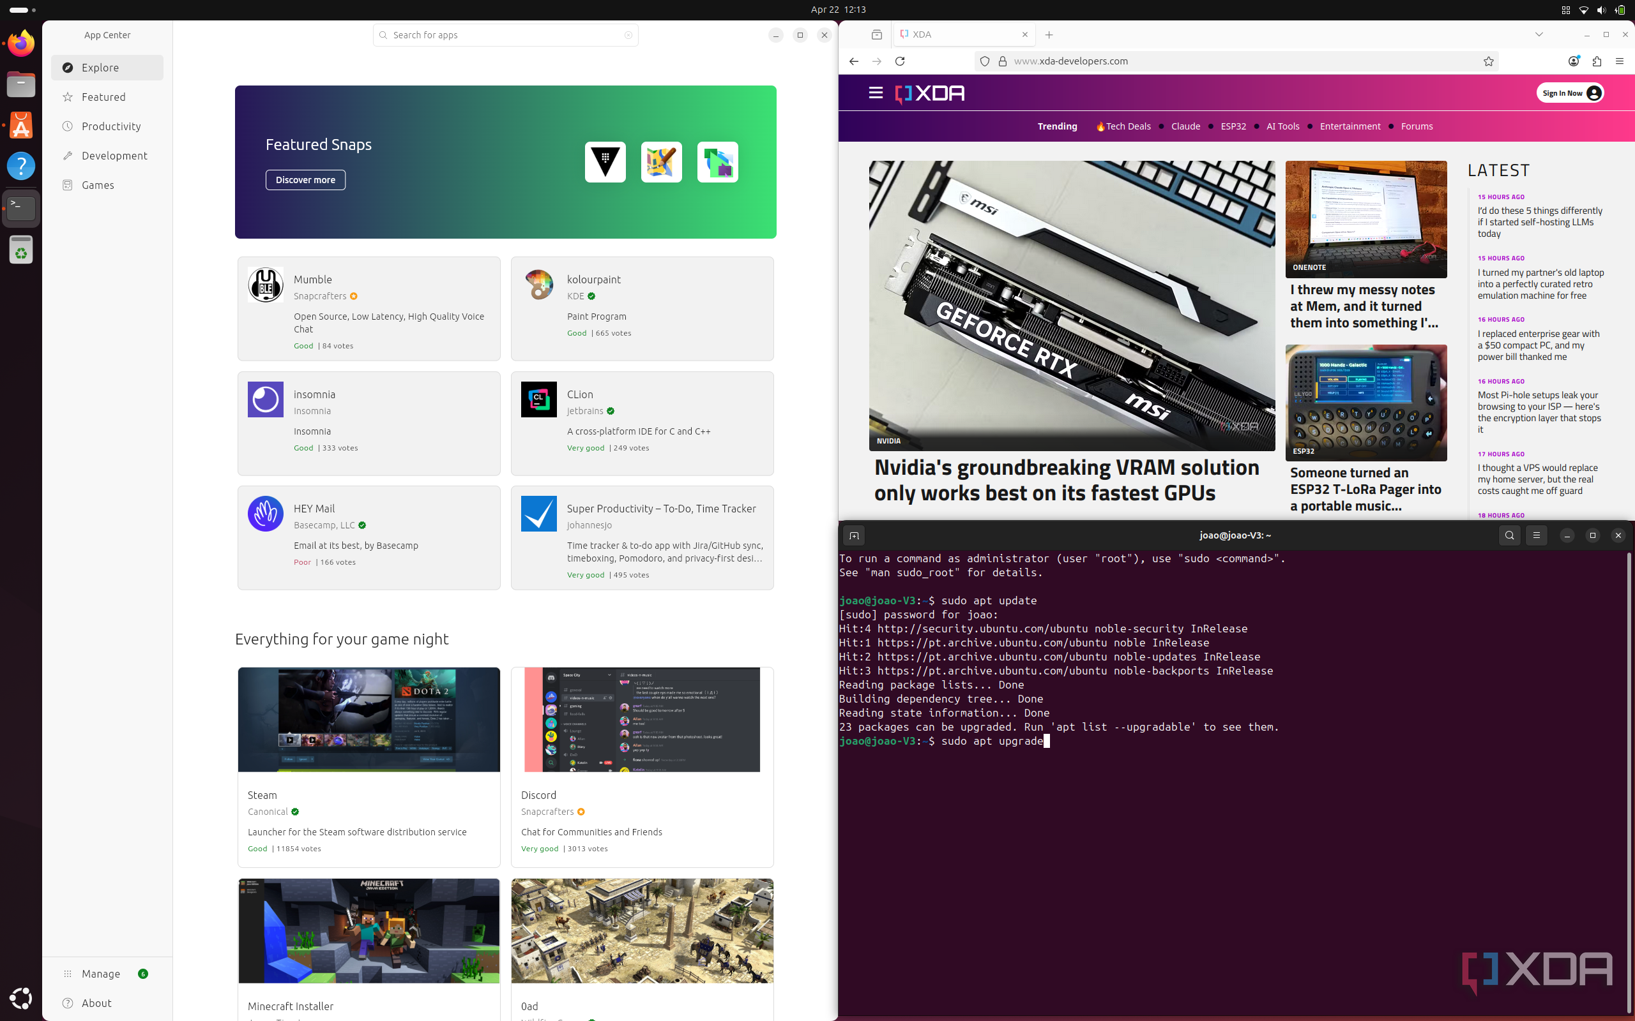Screen dimensions: 1635x1021
Task: Open a new Firefox tab
Action: click(1049, 34)
